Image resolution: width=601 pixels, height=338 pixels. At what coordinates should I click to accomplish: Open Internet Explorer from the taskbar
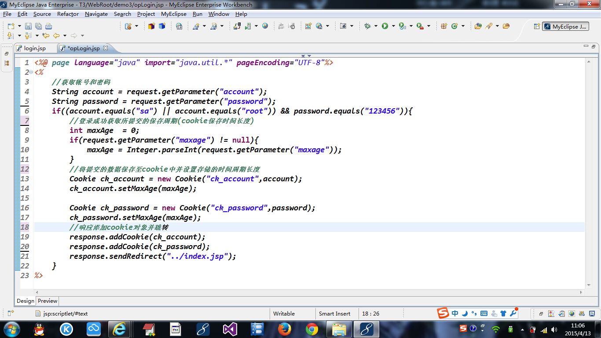coord(119,329)
